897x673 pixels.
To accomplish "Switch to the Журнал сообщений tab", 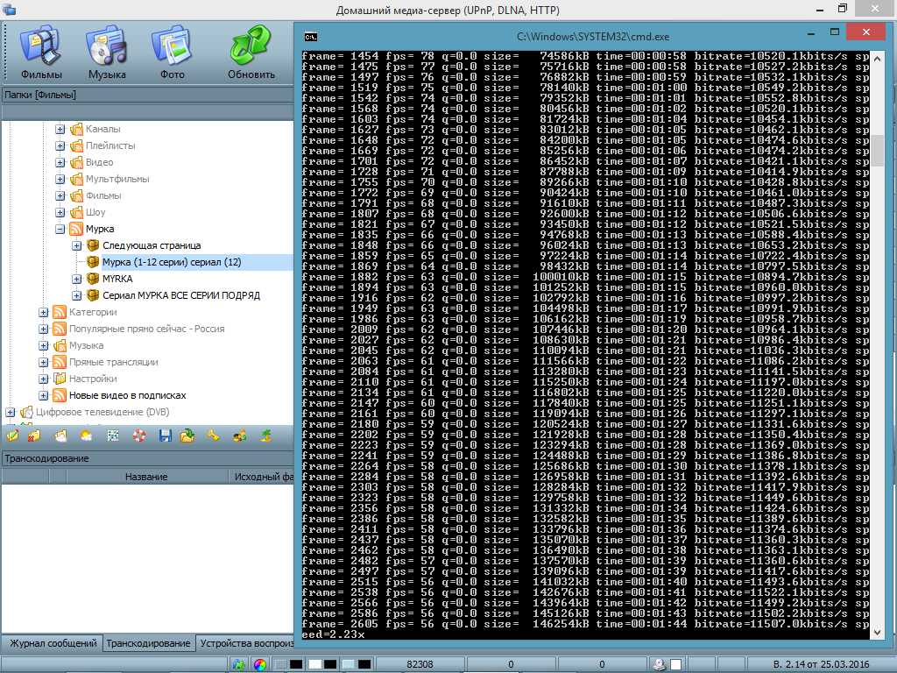I will [x=53, y=643].
